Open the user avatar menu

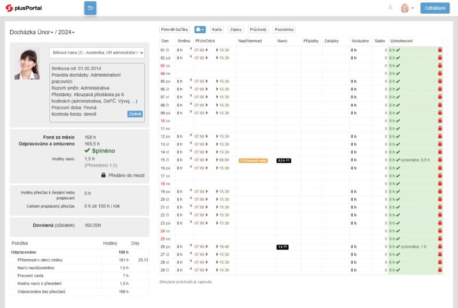407,8
